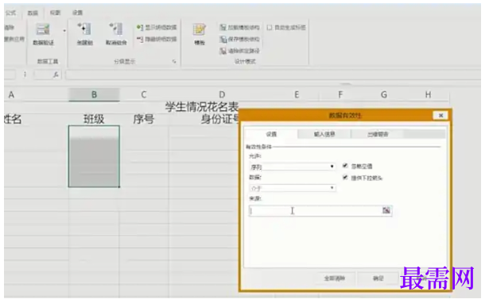489x303 pixels.
Task: Select column H header
Action: (x=428, y=94)
